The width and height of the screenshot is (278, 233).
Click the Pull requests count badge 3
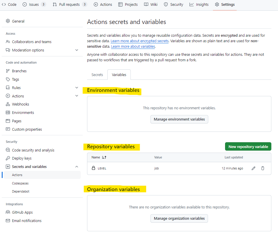[x=85, y=4]
